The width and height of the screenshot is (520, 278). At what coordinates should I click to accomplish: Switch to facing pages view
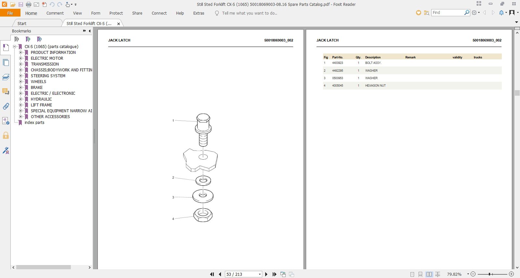tap(429, 274)
